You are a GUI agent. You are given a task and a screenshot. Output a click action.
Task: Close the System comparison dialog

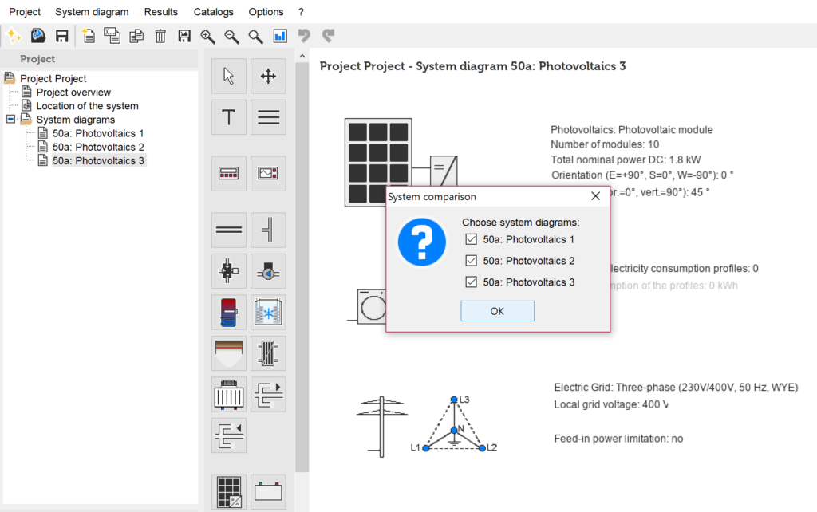pos(595,196)
